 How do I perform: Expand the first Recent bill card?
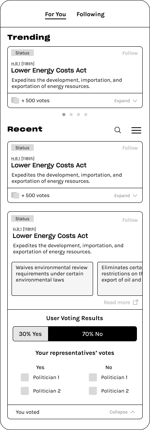[x=126, y=196]
